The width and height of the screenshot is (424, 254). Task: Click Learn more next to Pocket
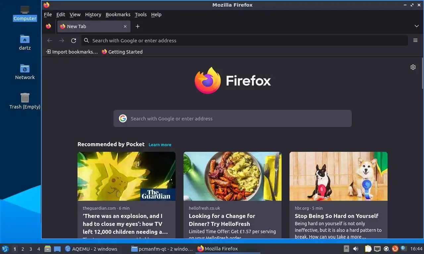click(160, 145)
